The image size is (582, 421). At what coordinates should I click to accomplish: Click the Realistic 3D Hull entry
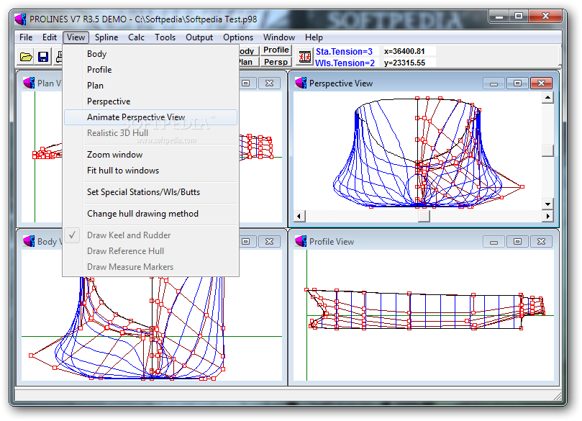(150, 133)
